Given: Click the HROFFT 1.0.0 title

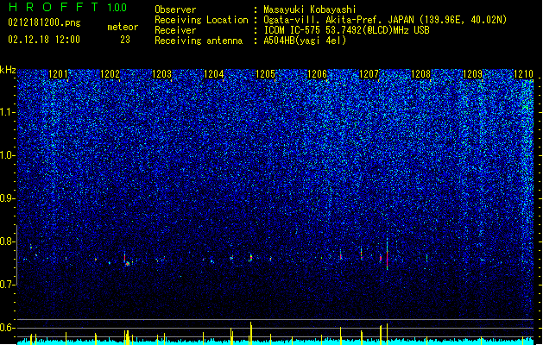Looking at the screenshot, I should (x=68, y=7).
